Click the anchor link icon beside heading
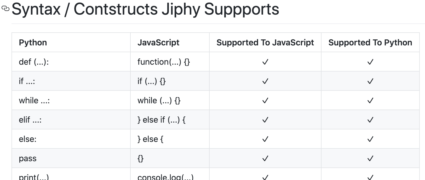 [5, 9]
